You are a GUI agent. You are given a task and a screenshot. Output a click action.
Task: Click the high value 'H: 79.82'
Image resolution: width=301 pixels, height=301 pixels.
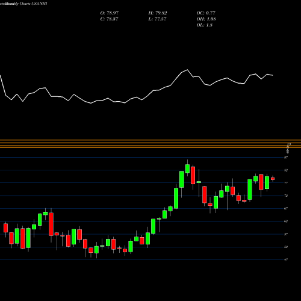click(158, 13)
